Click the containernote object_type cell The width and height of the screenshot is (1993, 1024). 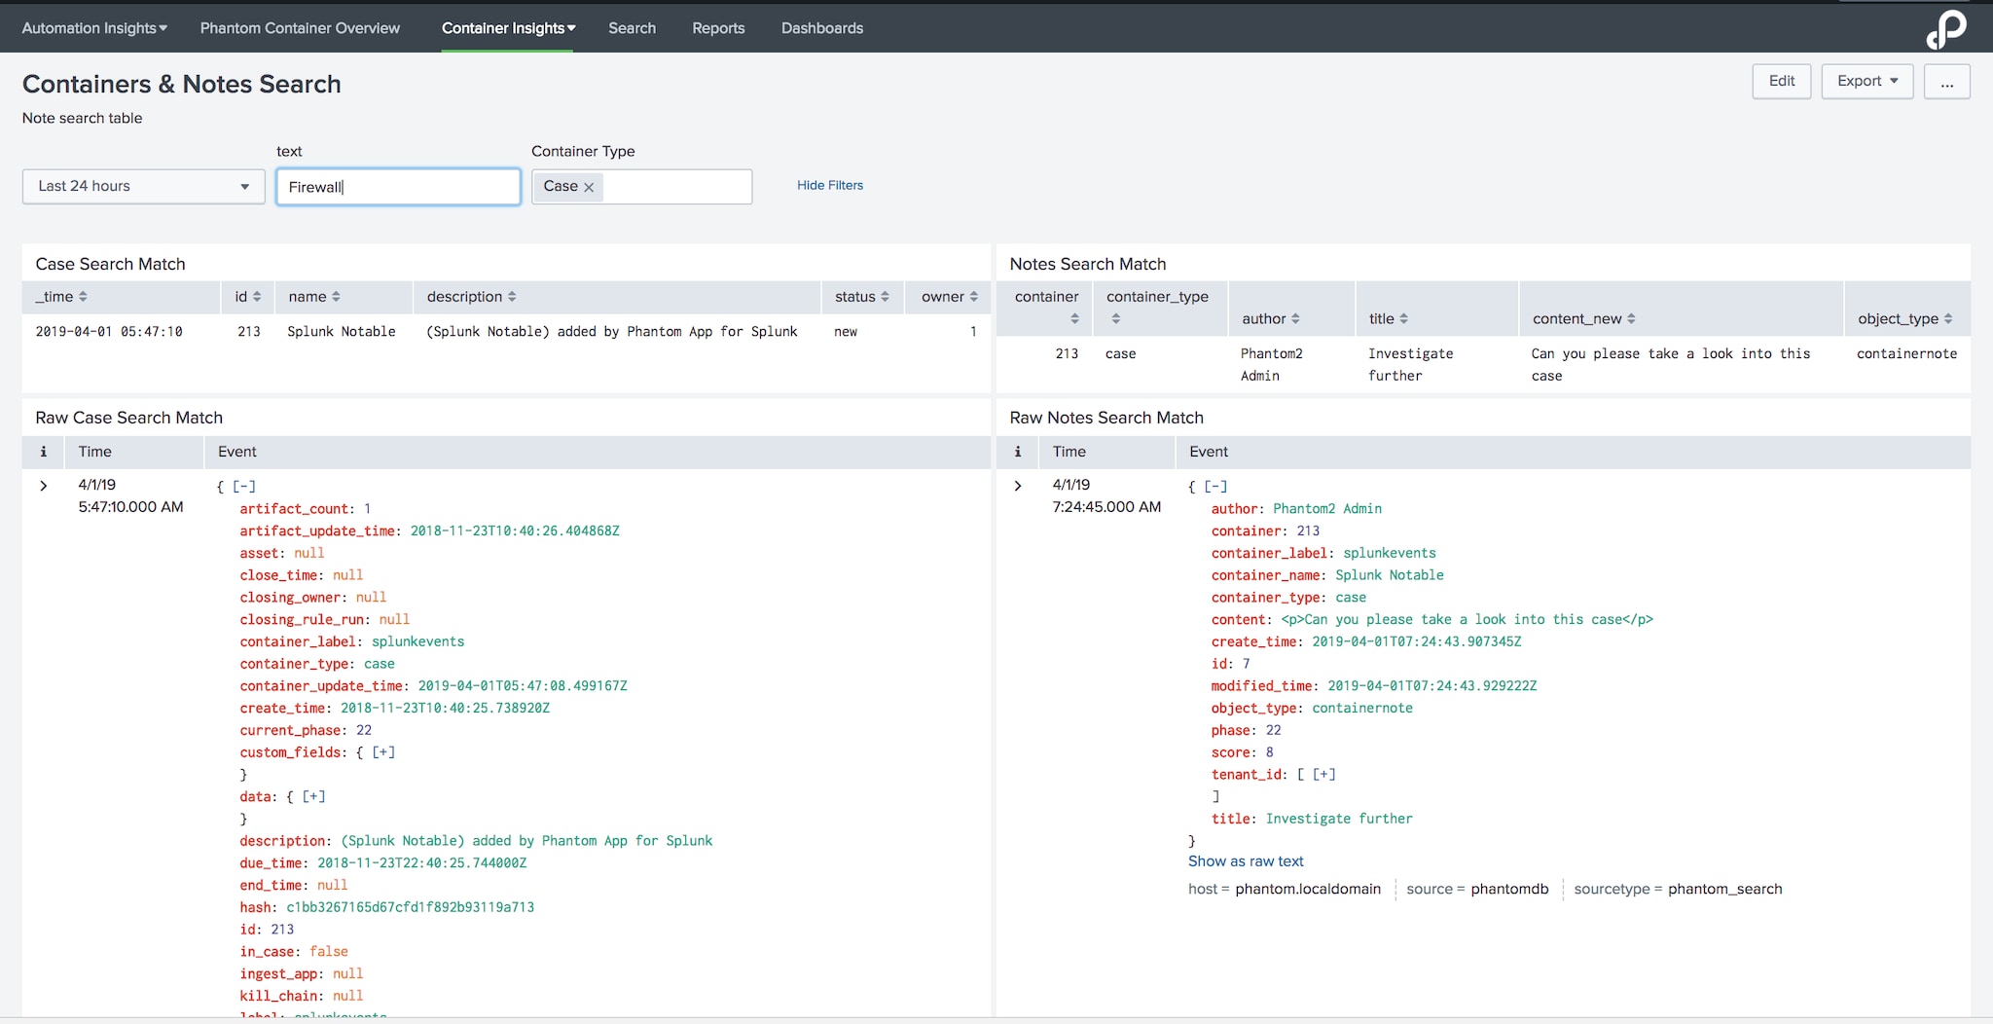1906,354
